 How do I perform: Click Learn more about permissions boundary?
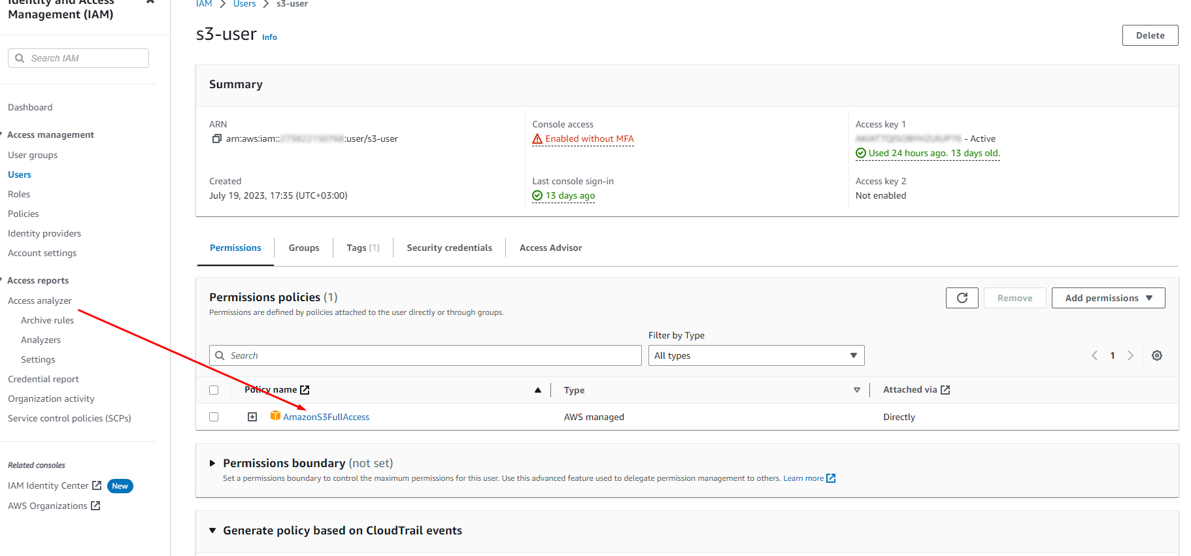[x=803, y=478]
